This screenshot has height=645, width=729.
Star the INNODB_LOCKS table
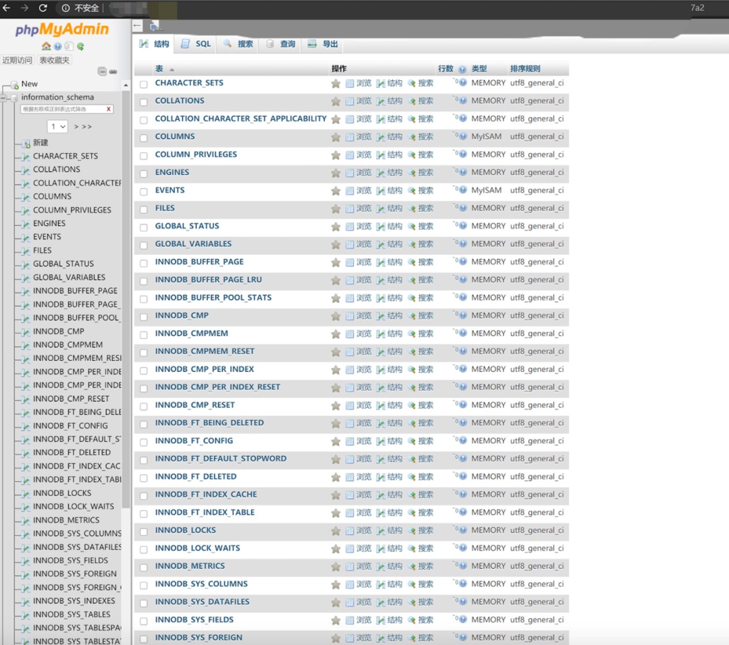[335, 531]
